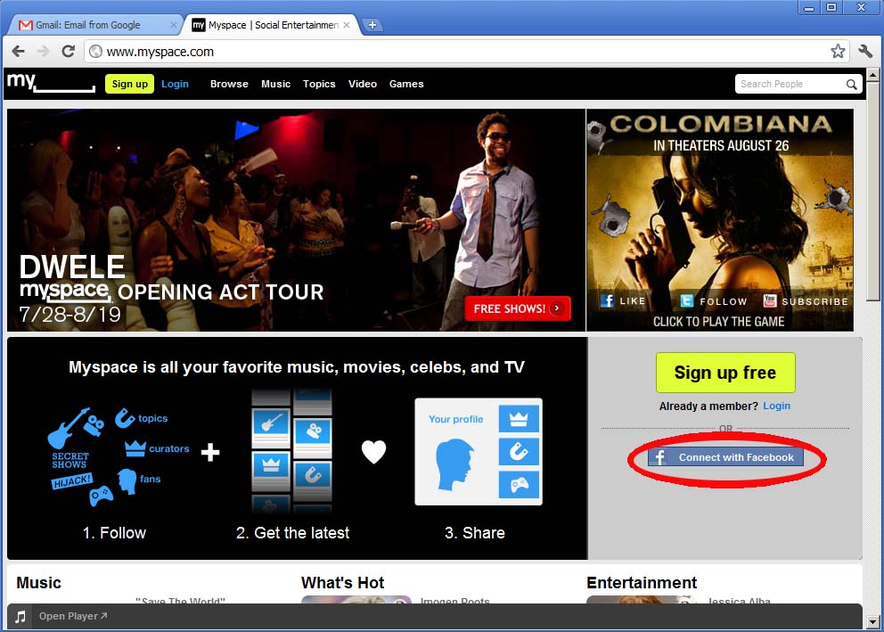Click the Sign up free button
The width and height of the screenshot is (884, 632).
[725, 373]
